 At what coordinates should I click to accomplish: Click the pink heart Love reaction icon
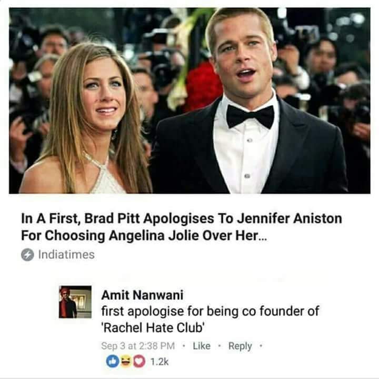tap(139, 362)
